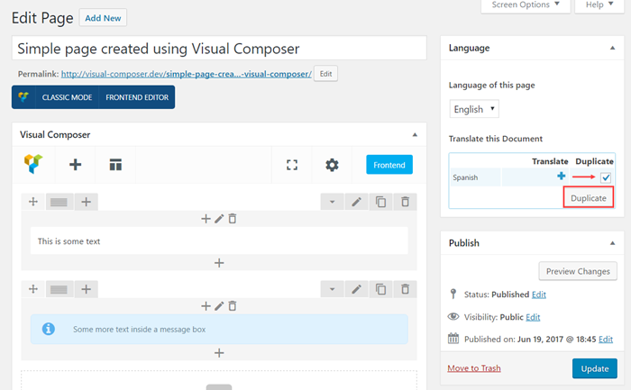Delete the second row
The height and width of the screenshot is (390, 631).
[406, 289]
